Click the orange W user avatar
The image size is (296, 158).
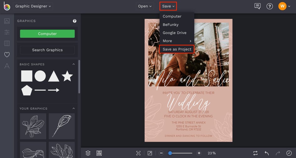(282, 6)
